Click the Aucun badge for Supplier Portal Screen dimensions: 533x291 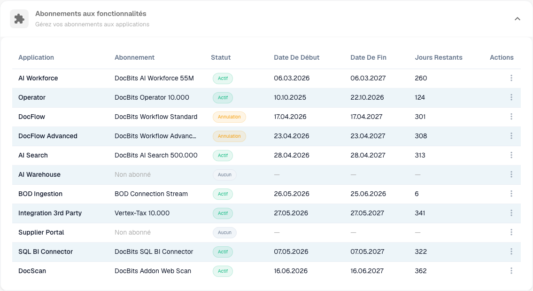(224, 232)
